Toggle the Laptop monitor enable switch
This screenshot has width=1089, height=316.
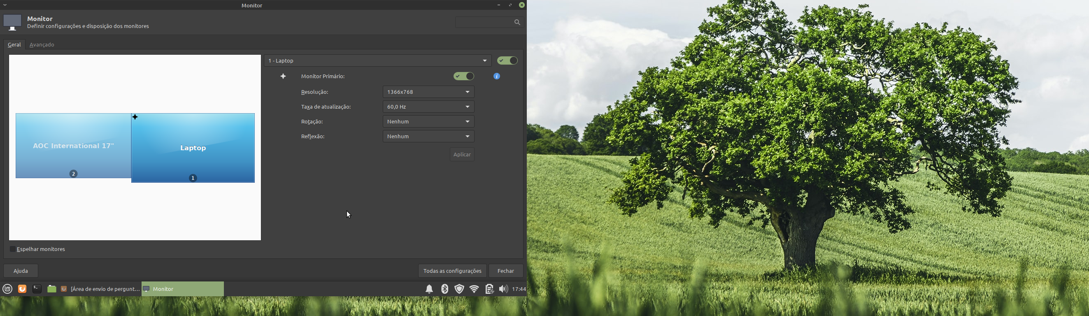(x=507, y=61)
